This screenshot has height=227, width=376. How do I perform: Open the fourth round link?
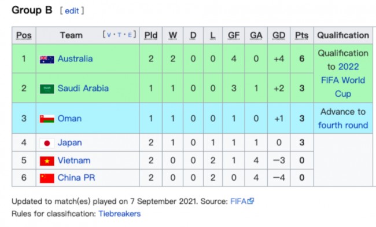coord(343,125)
